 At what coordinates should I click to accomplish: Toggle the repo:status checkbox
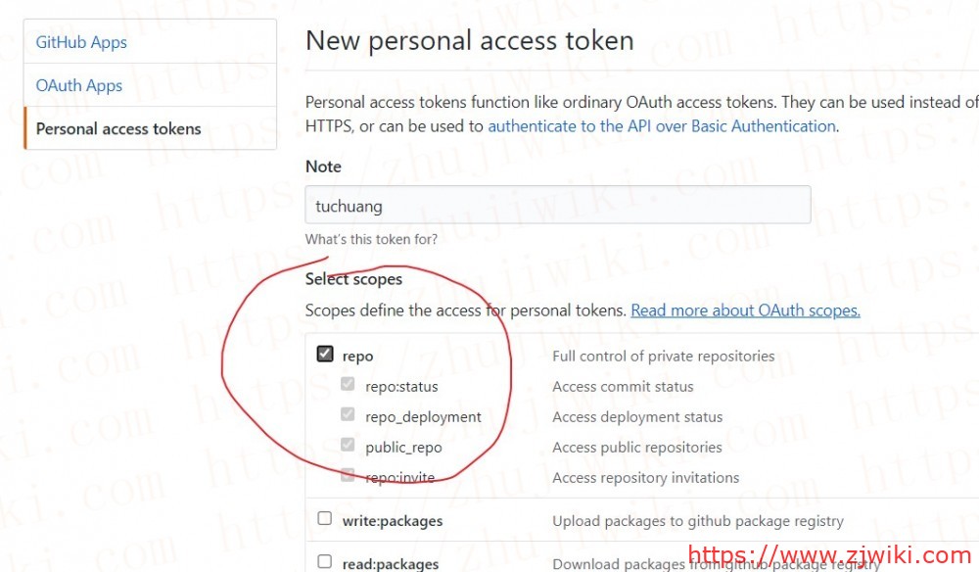[x=348, y=384]
